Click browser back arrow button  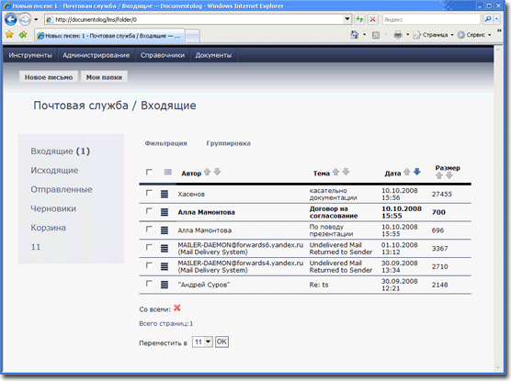11,19
